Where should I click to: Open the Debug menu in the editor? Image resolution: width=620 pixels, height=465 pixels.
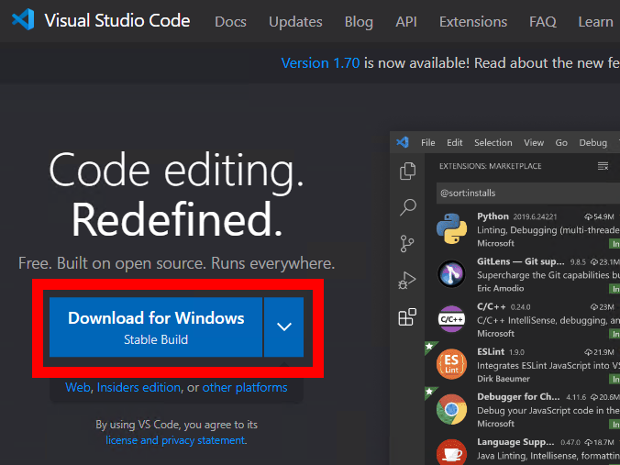coord(592,143)
